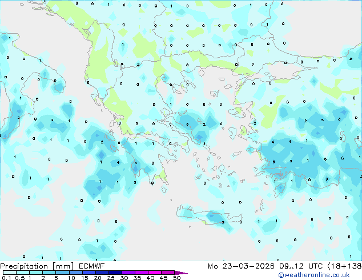Click the '09..12 UTC' time text

(x=301, y=266)
